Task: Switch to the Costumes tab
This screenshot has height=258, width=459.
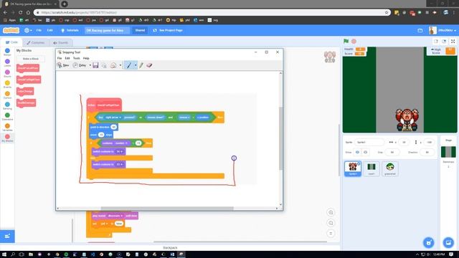Action: click(36, 43)
